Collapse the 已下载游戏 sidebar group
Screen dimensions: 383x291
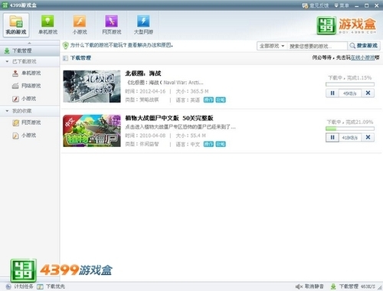click(x=7, y=61)
